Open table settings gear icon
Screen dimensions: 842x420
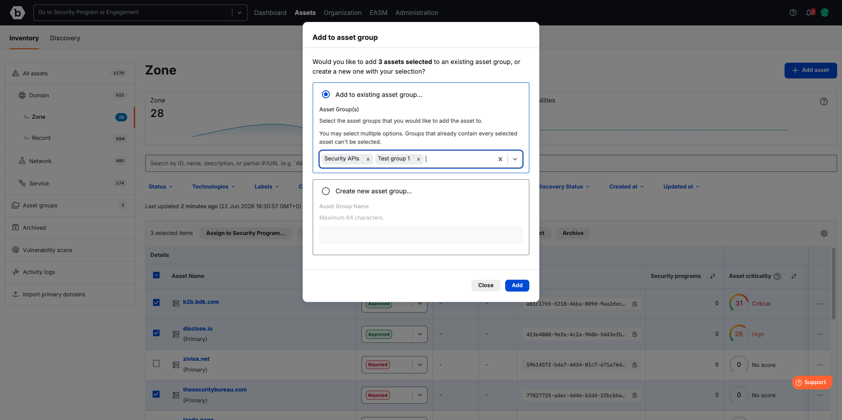click(824, 233)
